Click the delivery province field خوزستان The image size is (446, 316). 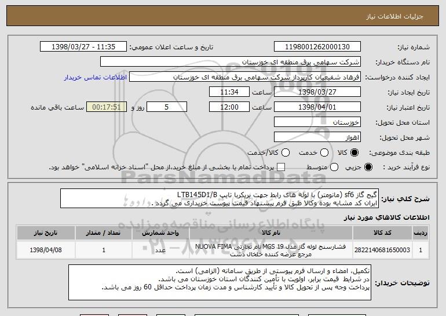317,122
